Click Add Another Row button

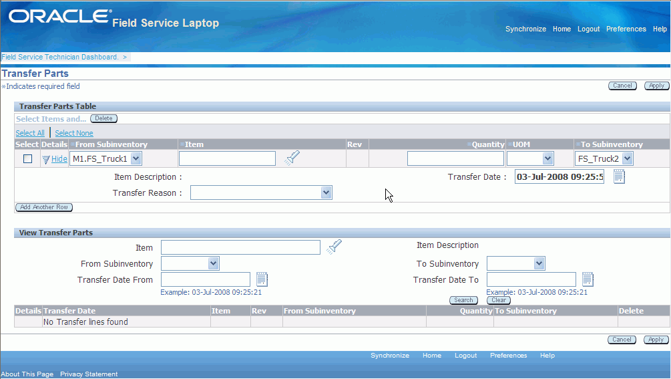pos(44,207)
